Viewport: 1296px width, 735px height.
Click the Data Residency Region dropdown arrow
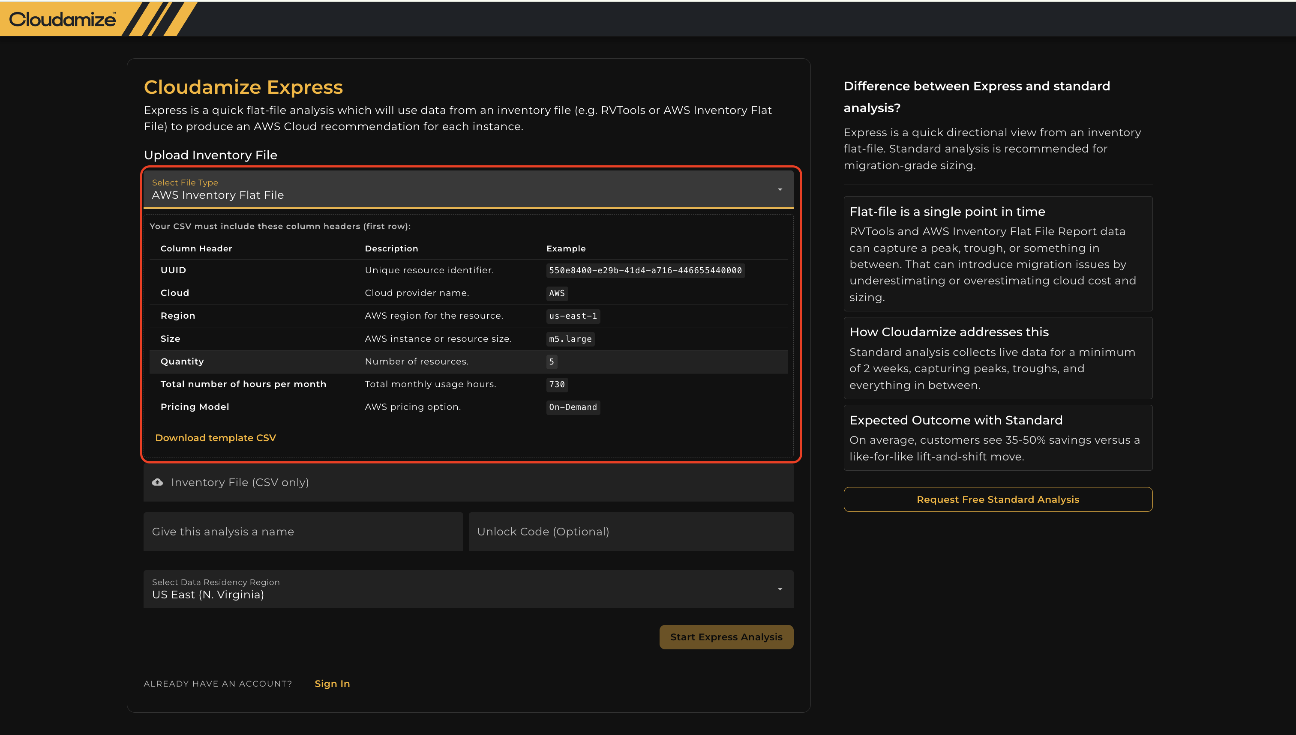point(780,589)
